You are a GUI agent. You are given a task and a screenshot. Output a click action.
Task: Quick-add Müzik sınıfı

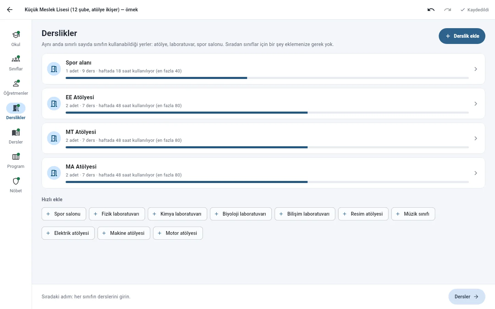click(x=413, y=214)
